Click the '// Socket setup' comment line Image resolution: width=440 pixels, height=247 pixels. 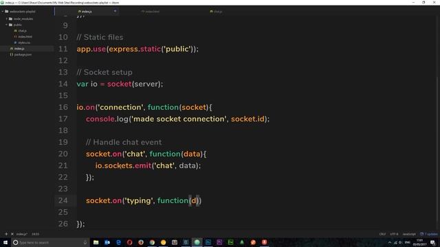tap(104, 72)
